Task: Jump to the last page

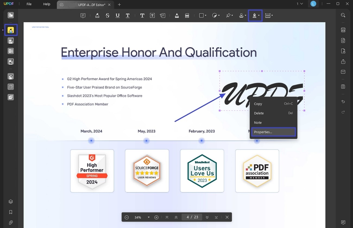Action: [x=216, y=217]
